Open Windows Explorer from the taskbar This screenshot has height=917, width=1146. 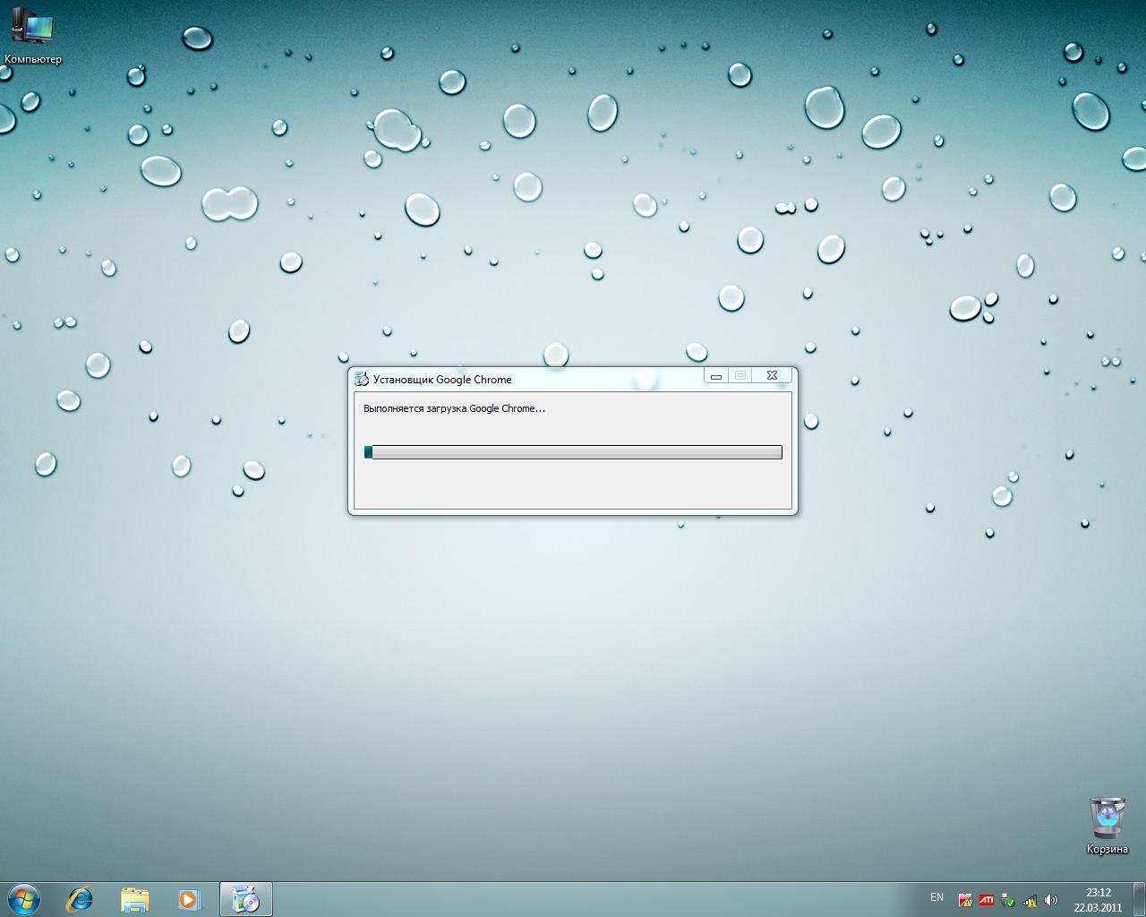[134, 898]
